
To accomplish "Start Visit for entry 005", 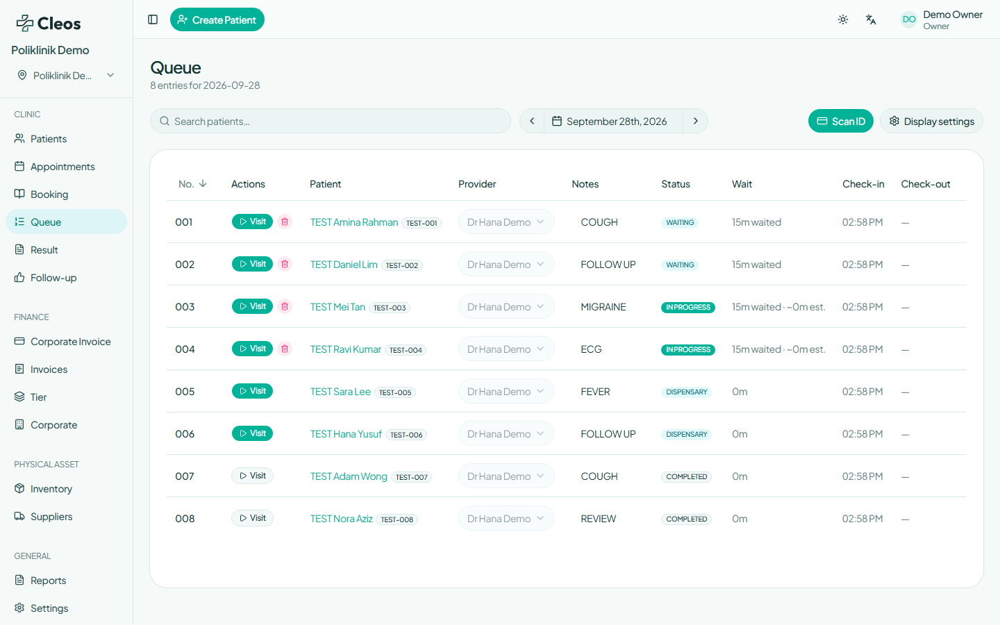I will [252, 391].
